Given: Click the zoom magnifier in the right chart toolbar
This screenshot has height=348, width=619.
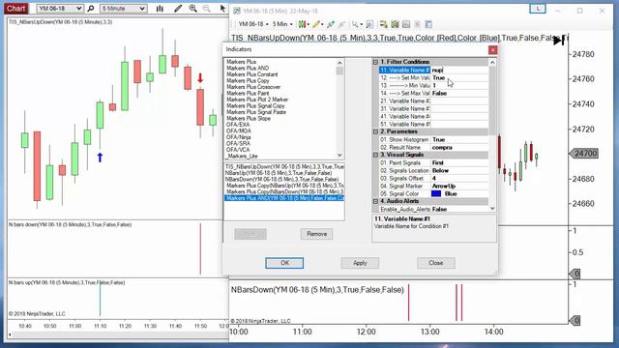Looking at the screenshot, I should pos(355,24).
